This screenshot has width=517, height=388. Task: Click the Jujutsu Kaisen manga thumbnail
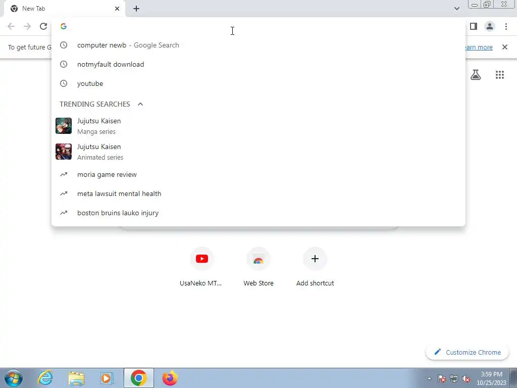click(x=64, y=126)
